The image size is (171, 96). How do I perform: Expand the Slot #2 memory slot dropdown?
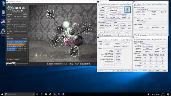[138, 43]
